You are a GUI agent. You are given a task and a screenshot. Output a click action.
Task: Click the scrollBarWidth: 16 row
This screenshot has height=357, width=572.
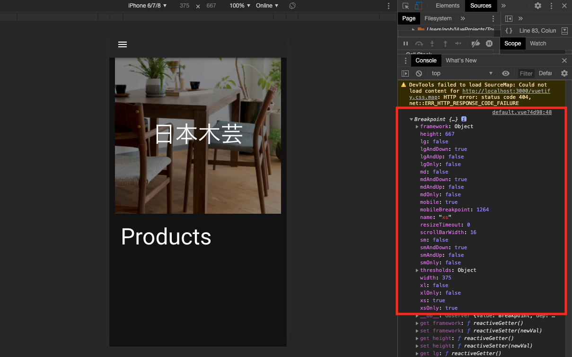coord(448,233)
